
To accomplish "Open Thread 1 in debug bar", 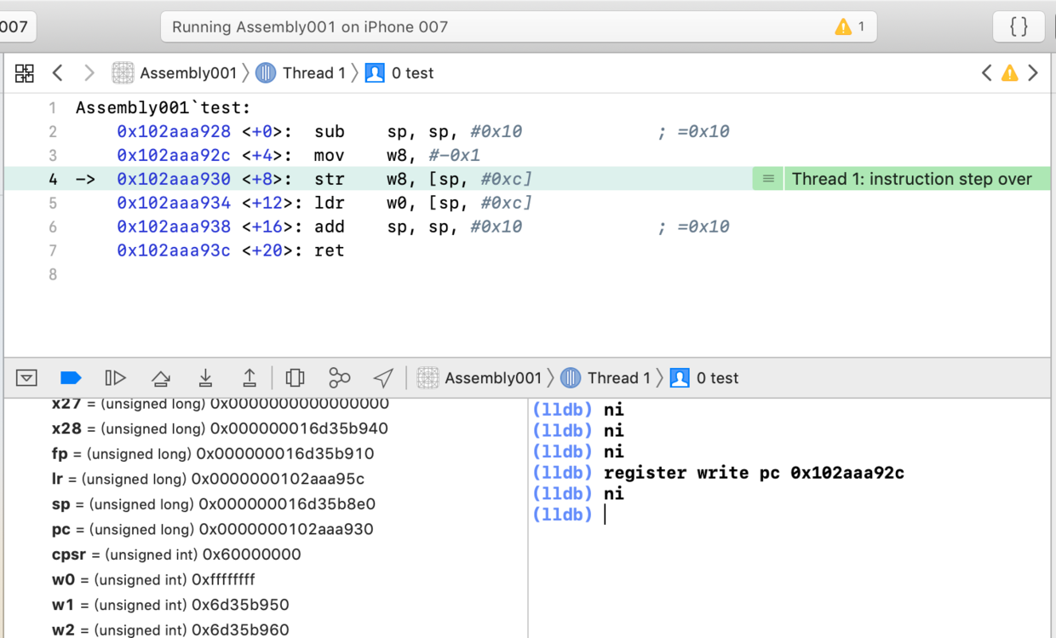I will click(605, 378).
